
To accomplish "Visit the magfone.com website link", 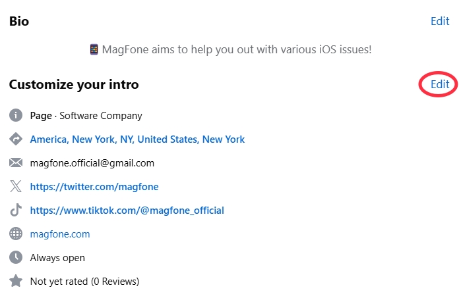I will (x=60, y=234).
